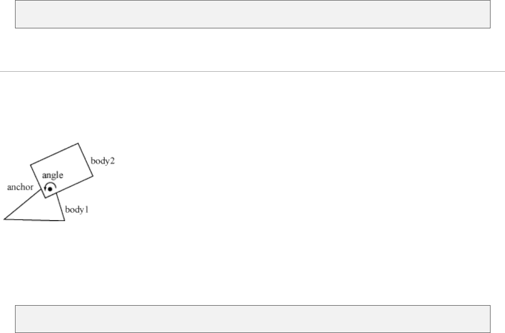The height and width of the screenshot is (333, 505).
Task: Click the curved rotation arrow above the dot
Action: 50,185
